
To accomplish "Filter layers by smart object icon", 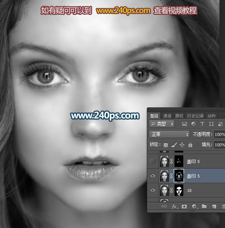I will 220,124.
